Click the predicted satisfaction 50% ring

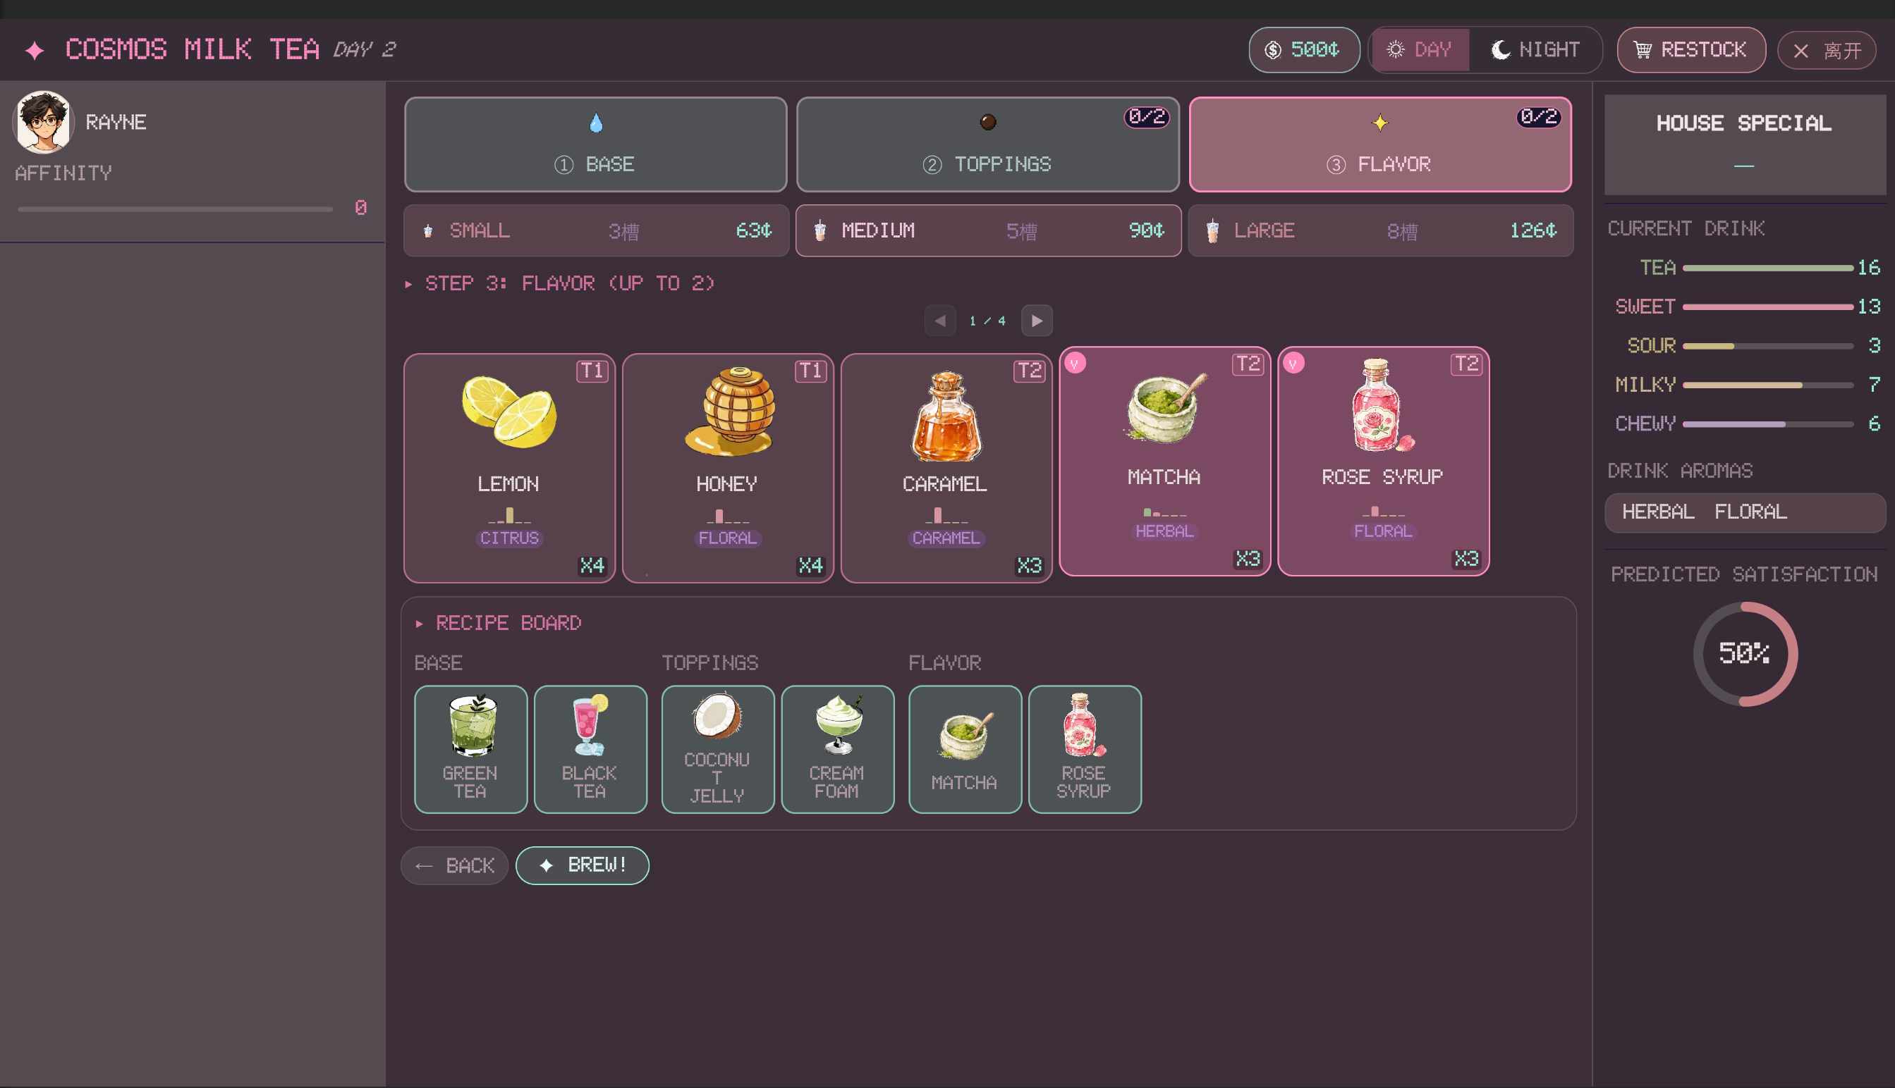(x=1745, y=654)
